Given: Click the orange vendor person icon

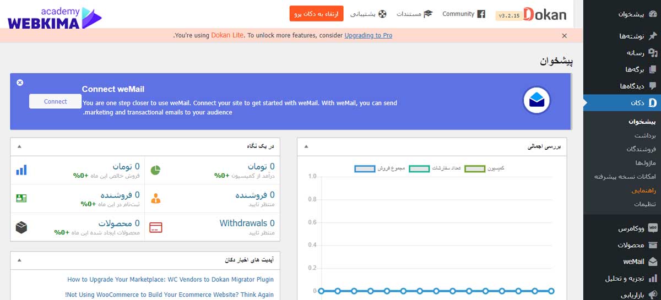Looking at the screenshot, I should 156,199.
